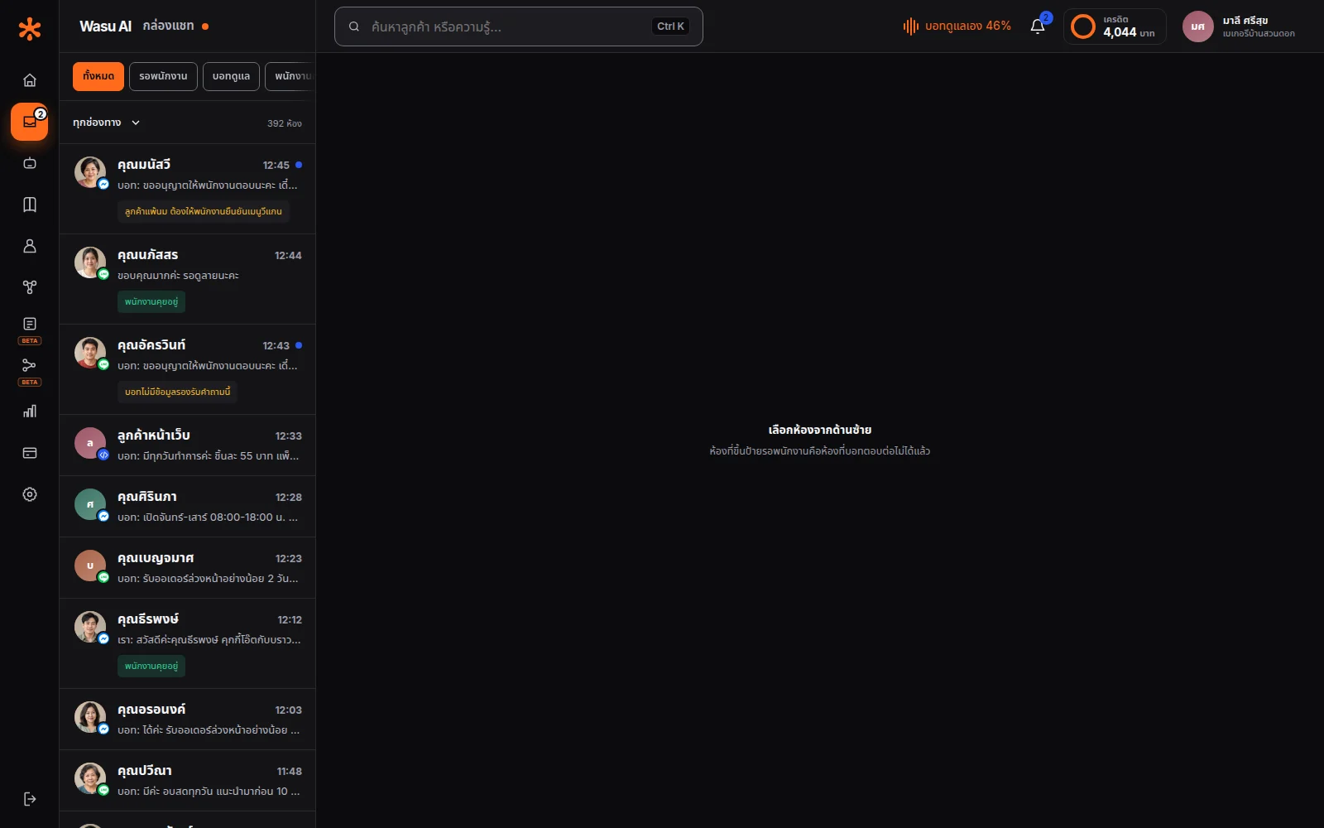Screen dimensions: 1324x828
Task: Select the รอพนักงาน filter tab
Action: click(x=163, y=76)
